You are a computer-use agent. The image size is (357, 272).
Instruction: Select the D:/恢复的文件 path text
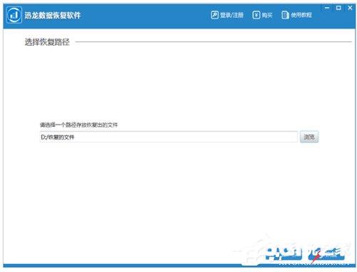tap(58, 137)
